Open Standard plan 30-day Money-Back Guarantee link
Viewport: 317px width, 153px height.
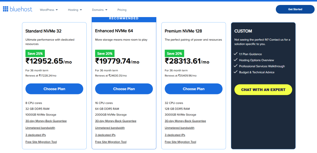pos(46,121)
